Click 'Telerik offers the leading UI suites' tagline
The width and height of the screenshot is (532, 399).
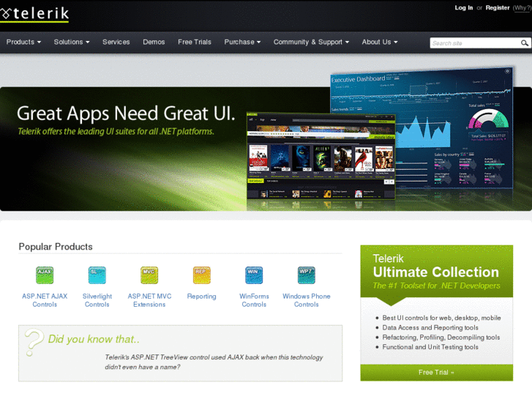116,132
